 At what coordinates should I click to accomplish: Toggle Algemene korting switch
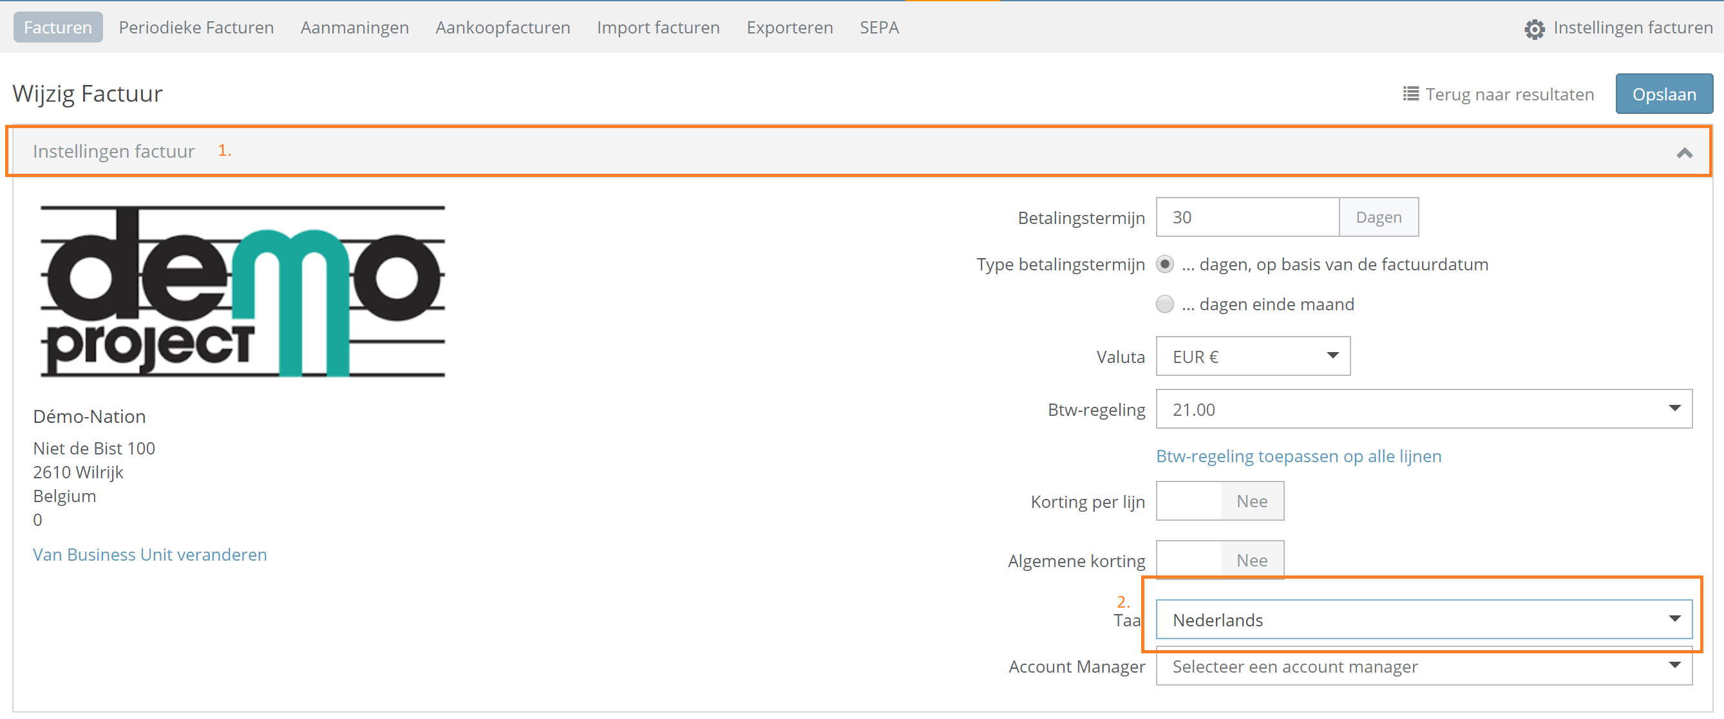pyautogui.click(x=1219, y=560)
